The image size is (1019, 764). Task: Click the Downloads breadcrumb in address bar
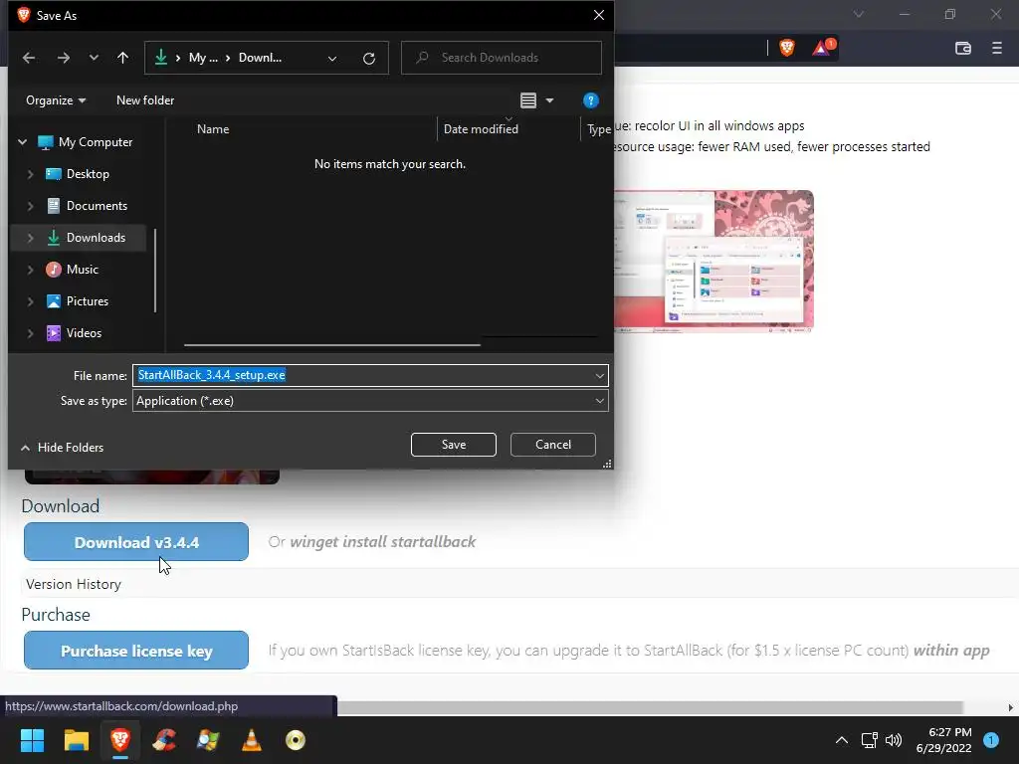[x=260, y=58]
